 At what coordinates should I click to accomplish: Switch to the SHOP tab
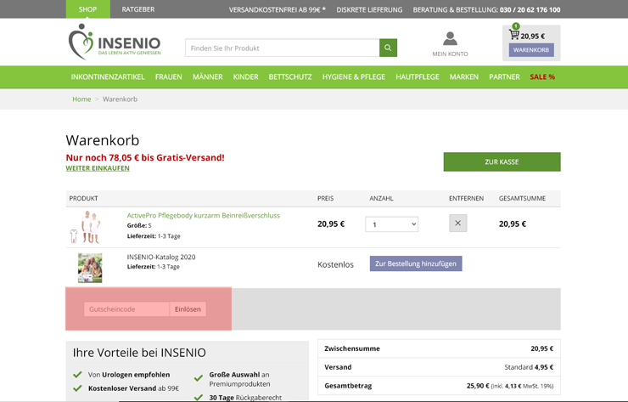[x=87, y=9]
